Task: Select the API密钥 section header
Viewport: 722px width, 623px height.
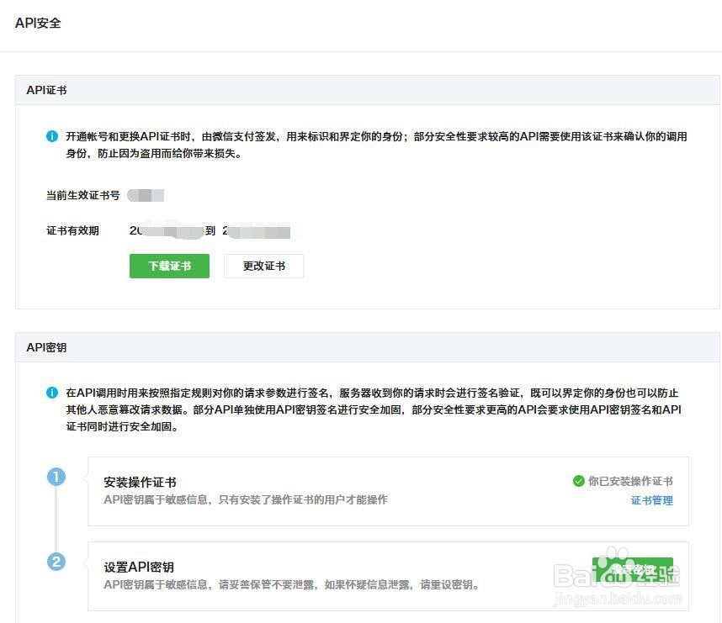Action: point(46,346)
